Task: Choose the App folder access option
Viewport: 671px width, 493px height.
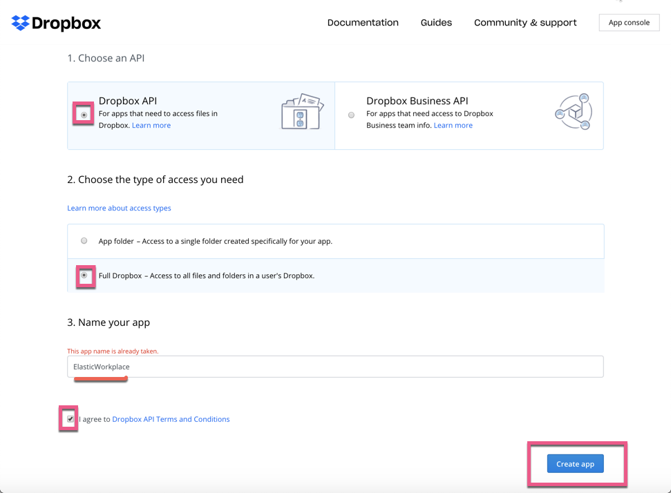Action: [84, 241]
